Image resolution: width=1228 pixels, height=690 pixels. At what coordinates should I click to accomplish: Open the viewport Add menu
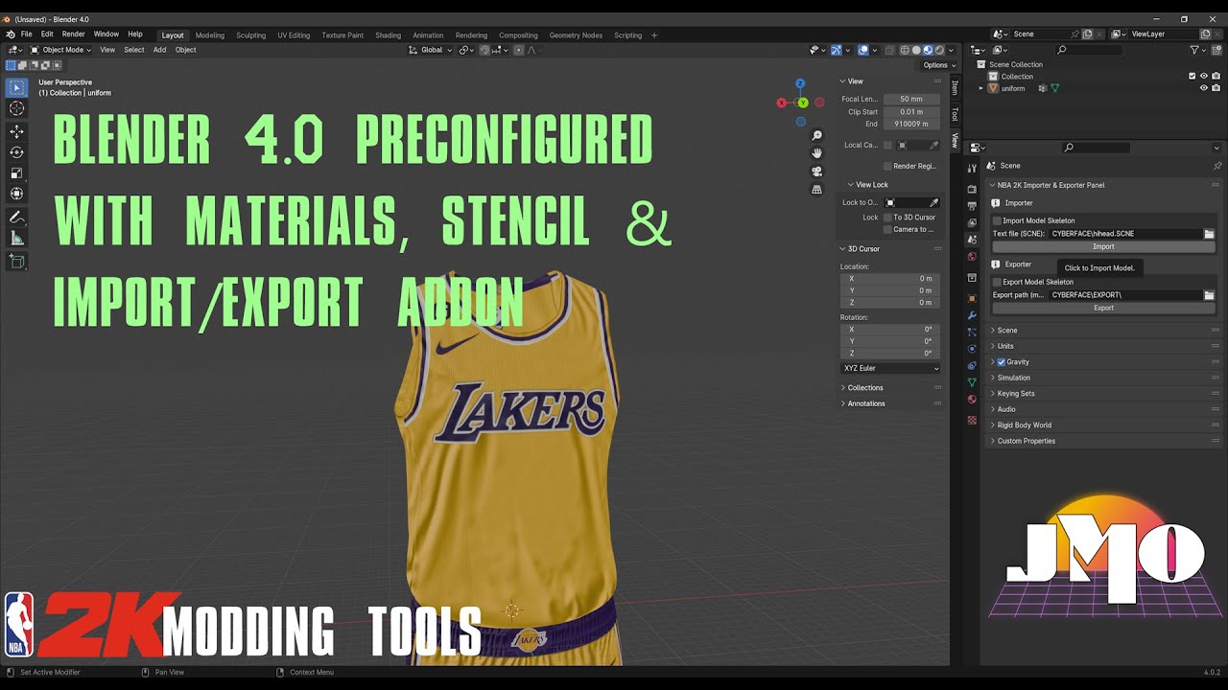click(159, 50)
